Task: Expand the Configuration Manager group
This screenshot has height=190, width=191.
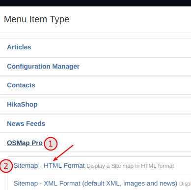Action: 43,67
